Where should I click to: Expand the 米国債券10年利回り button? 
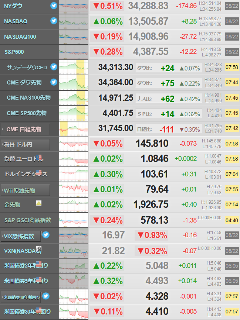coord(21,297)
